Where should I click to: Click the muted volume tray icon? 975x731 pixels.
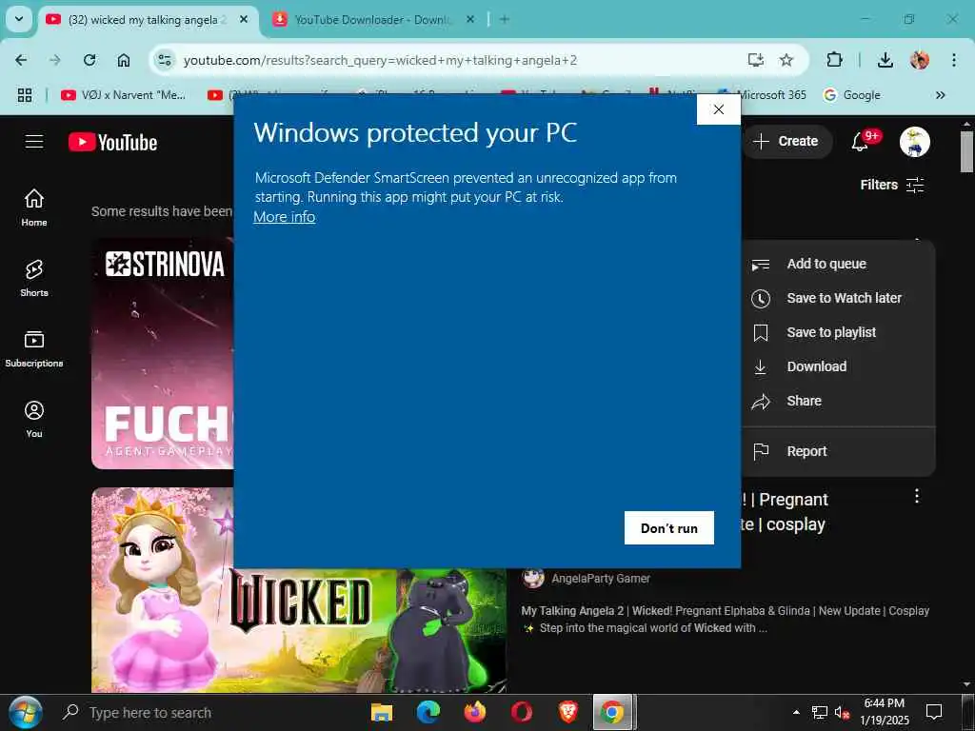[x=843, y=712]
